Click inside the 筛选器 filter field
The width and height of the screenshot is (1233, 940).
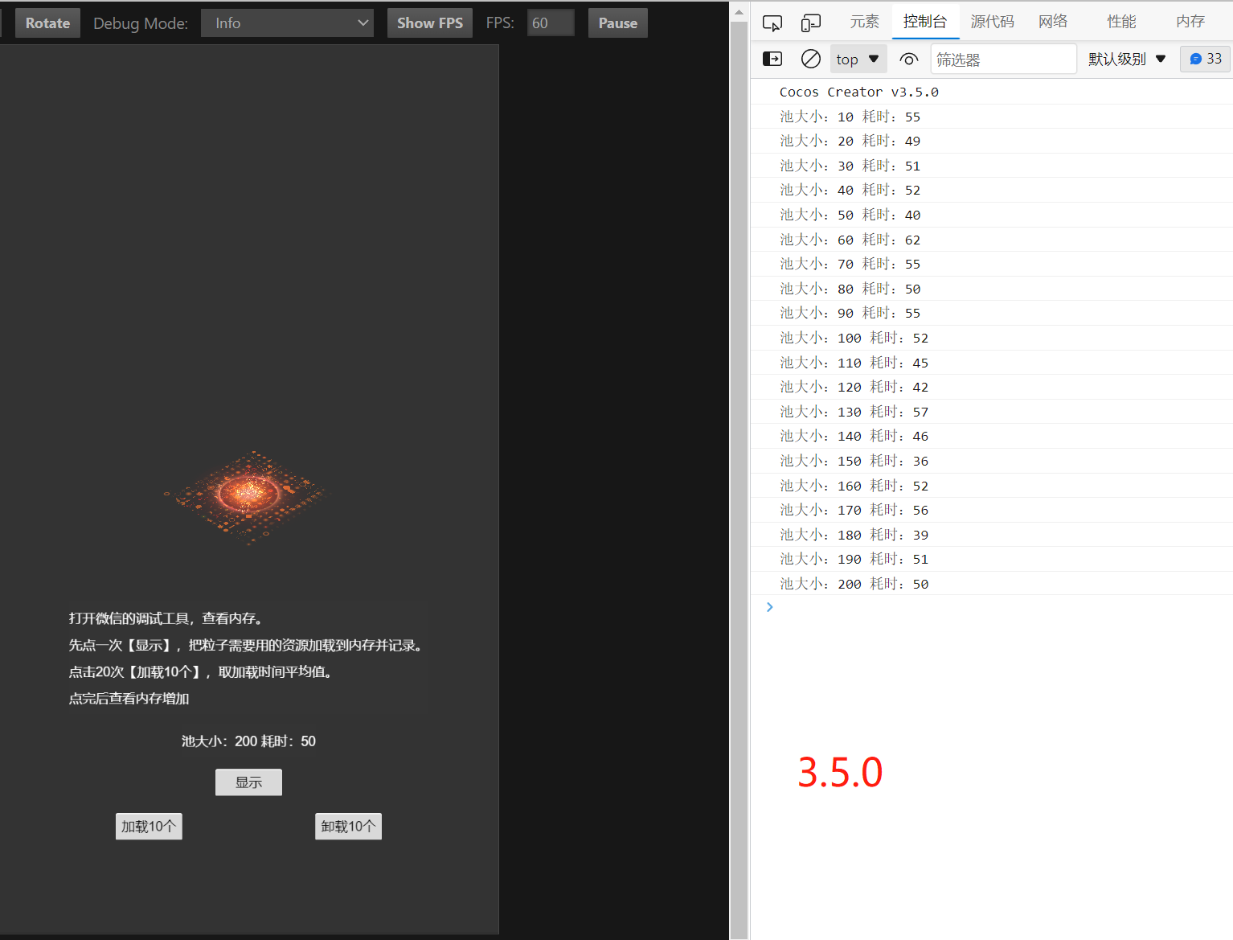point(1003,58)
